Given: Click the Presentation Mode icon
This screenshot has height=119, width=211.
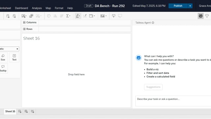Looking at the screenshot, I should pos(120,16).
